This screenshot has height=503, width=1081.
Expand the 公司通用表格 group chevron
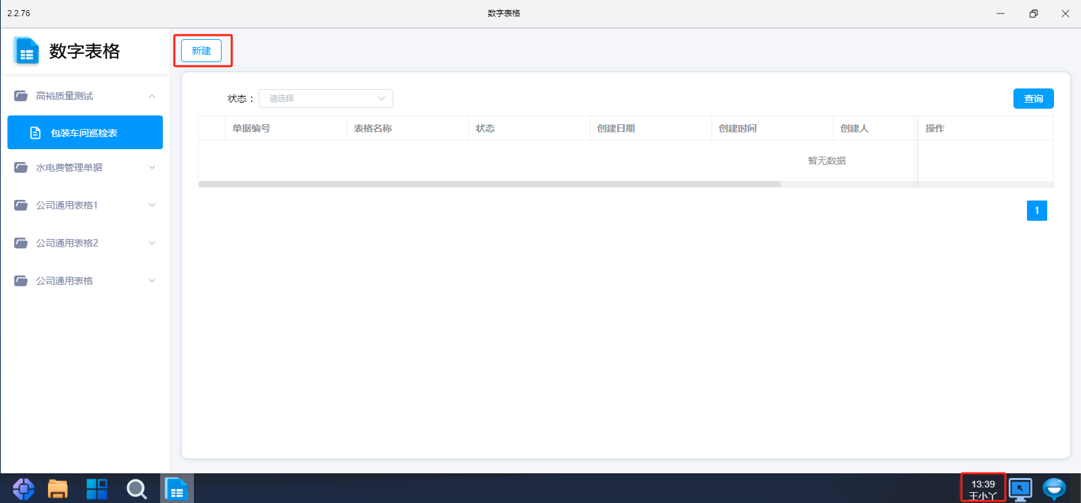pyautogui.click(x=152, y=281)
